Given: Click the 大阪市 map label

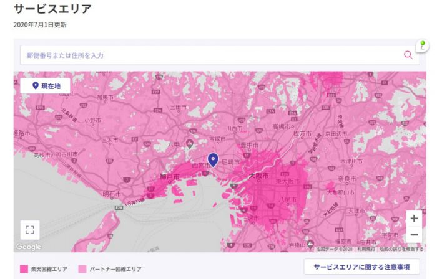Looking at the screenshot, I should (x=259, y=176).
